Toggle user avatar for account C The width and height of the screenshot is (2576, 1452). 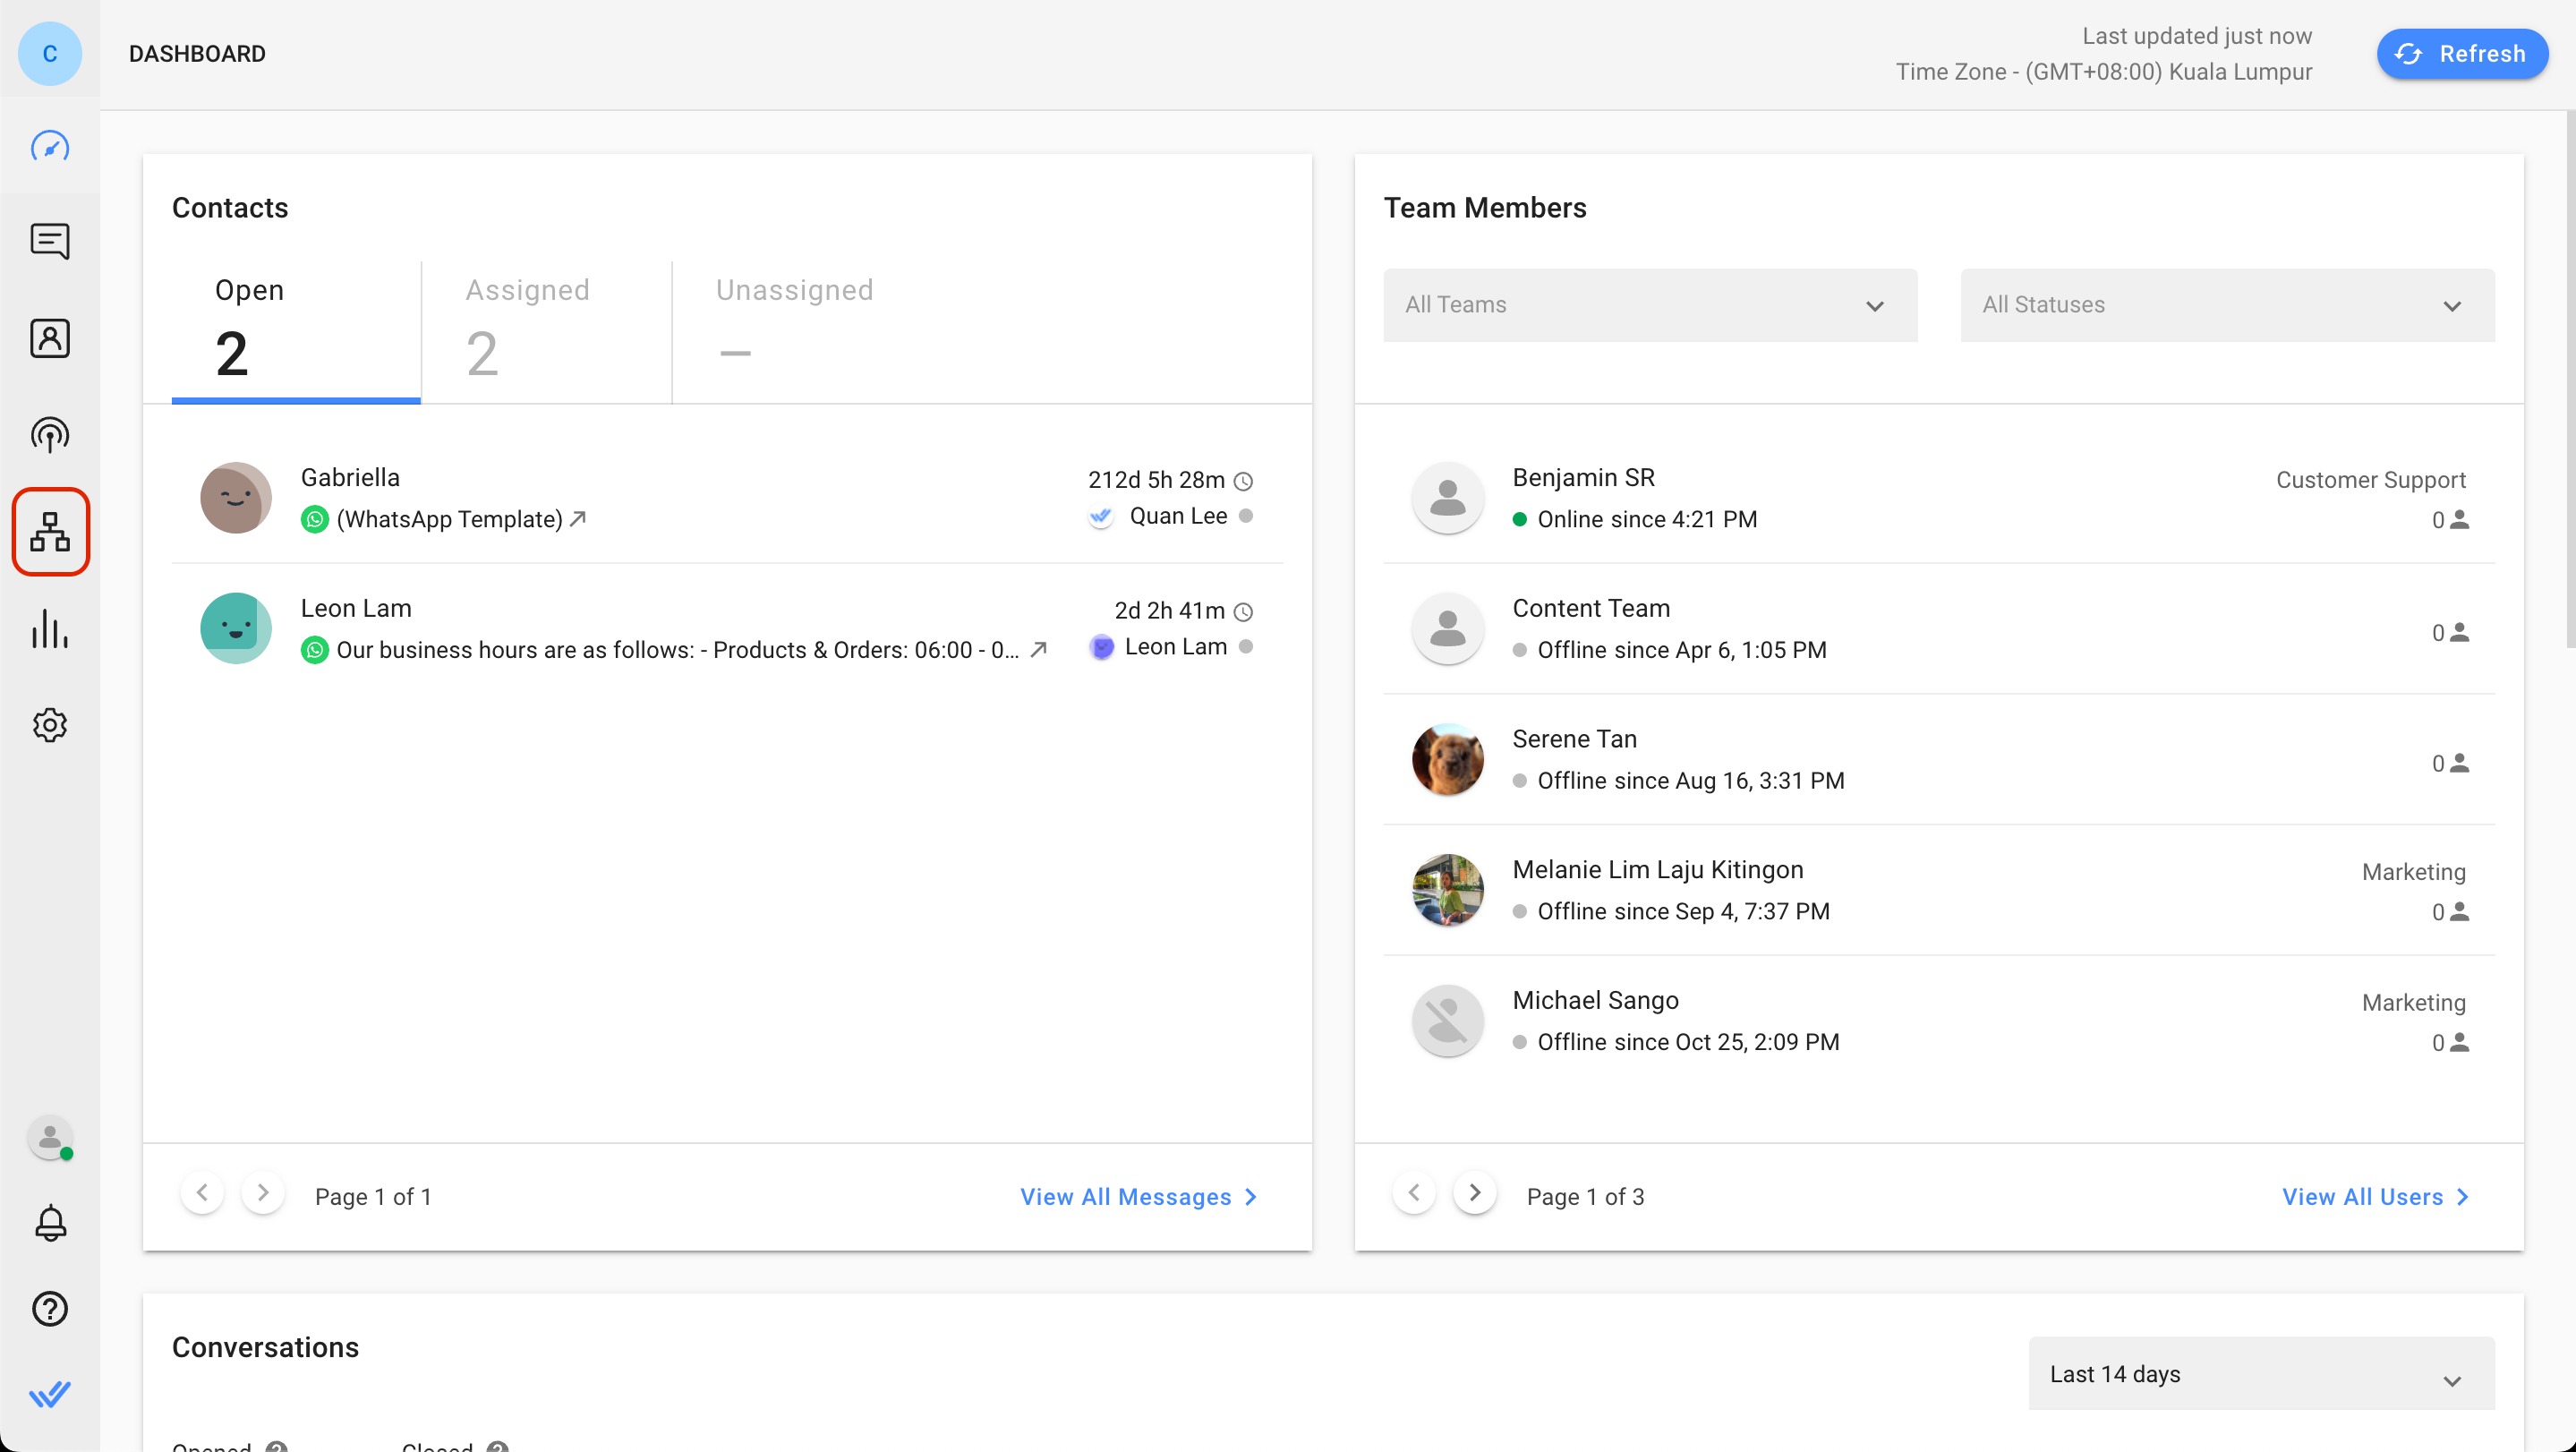49,53
